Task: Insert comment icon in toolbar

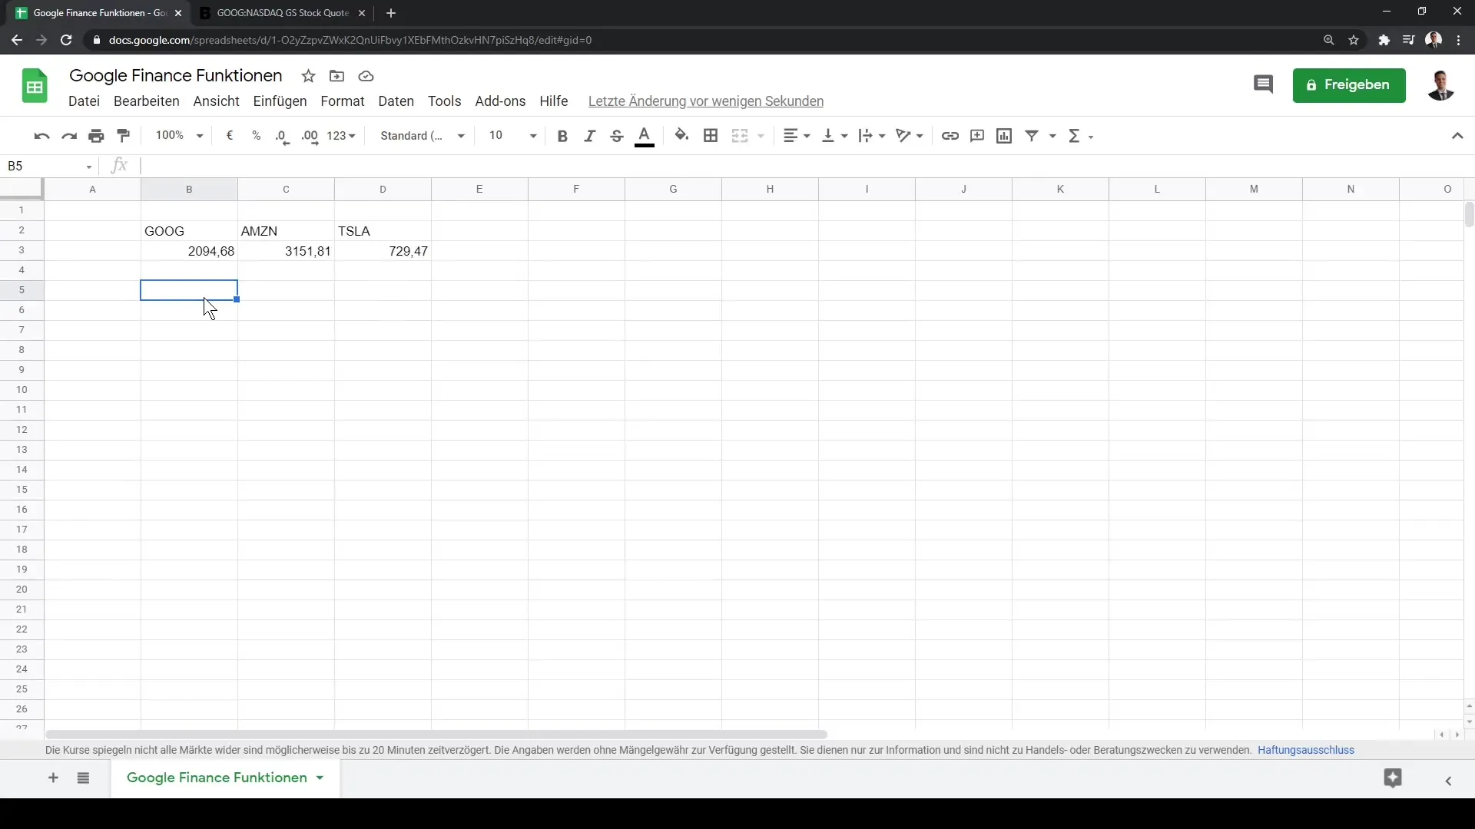Action: coord(977,136)
